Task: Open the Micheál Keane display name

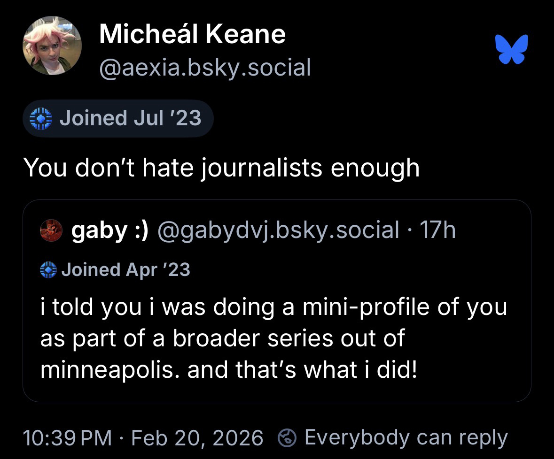Action: click(x=192, y=35)
